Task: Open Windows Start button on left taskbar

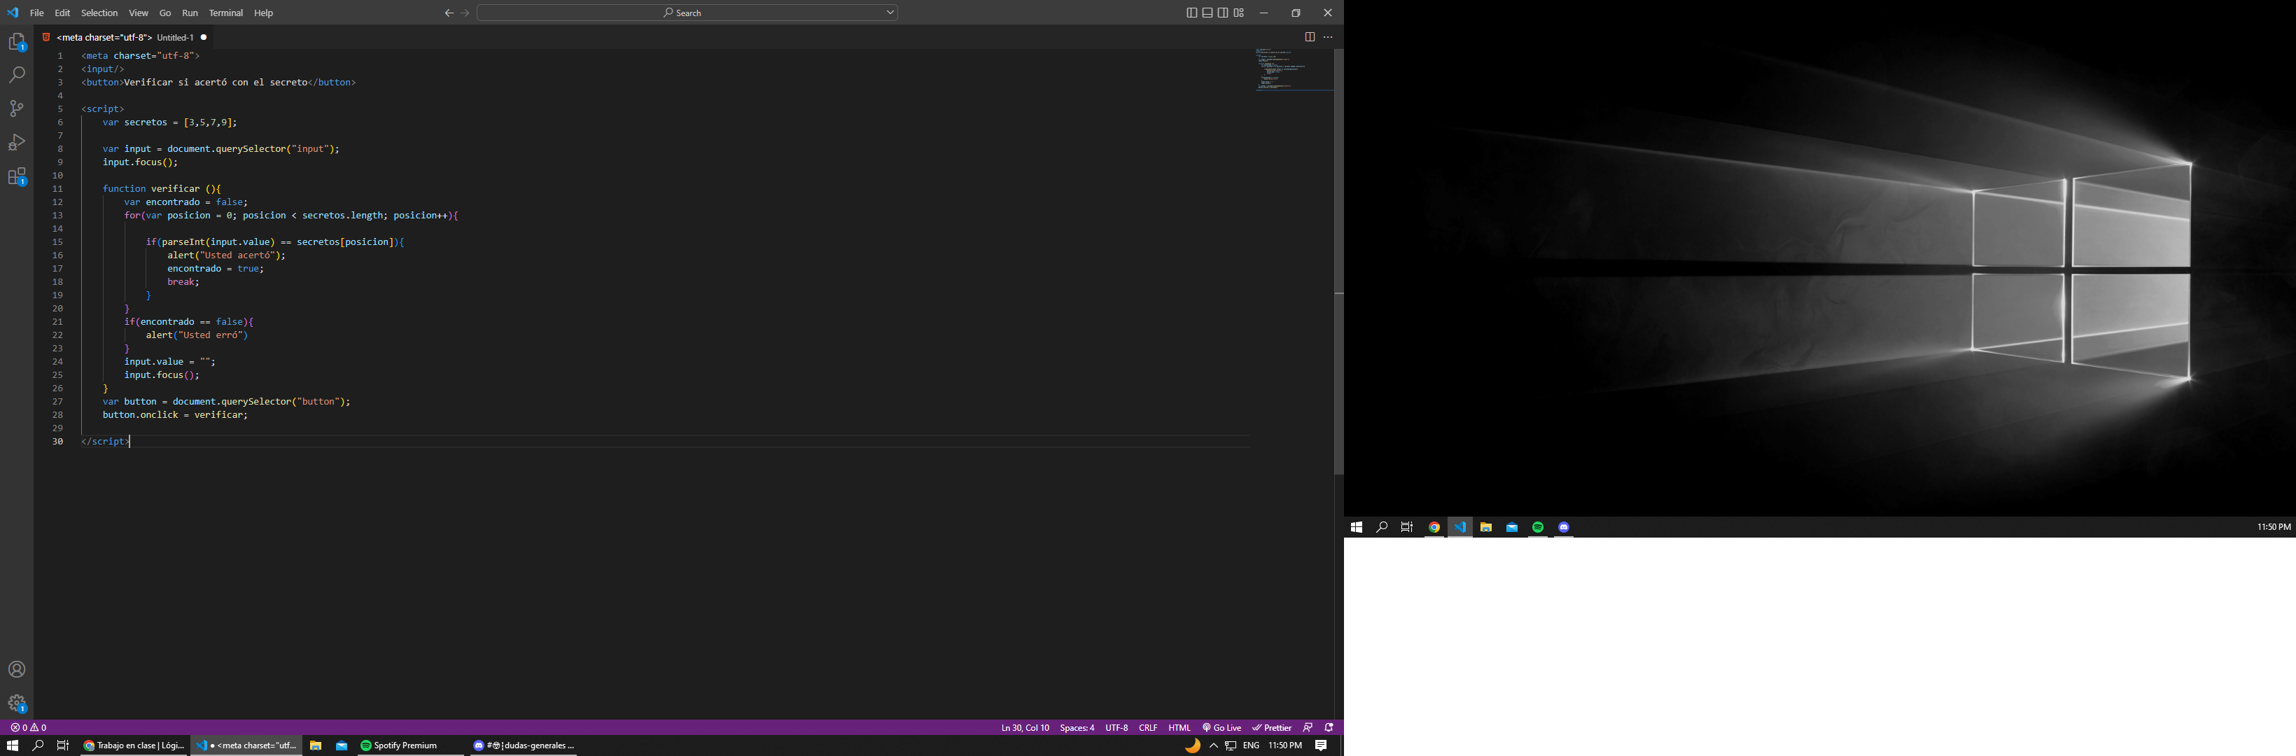Action: coord(13,745)
